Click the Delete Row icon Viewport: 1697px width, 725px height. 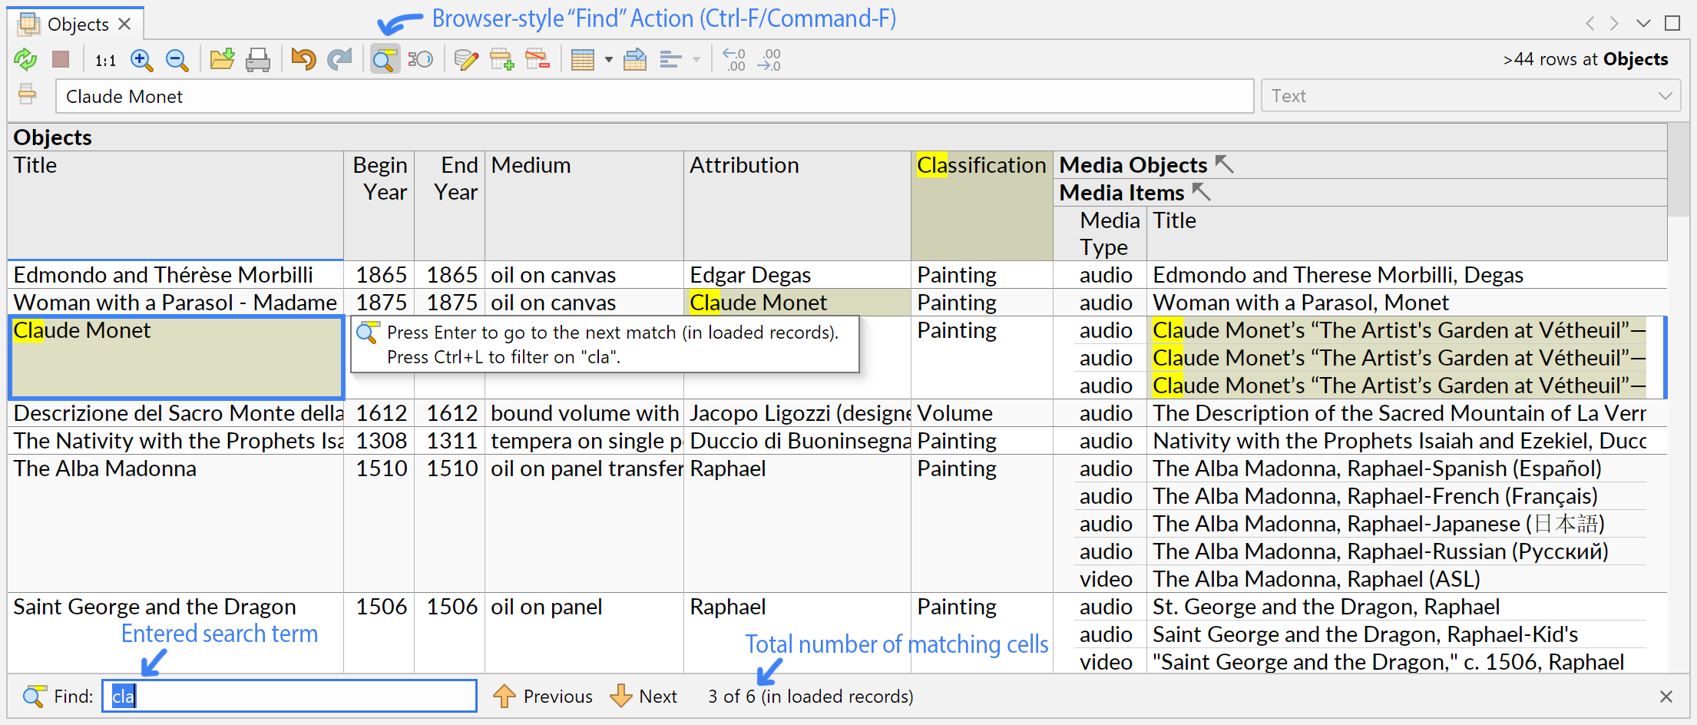pyautogui.click(x=538, y=59)
